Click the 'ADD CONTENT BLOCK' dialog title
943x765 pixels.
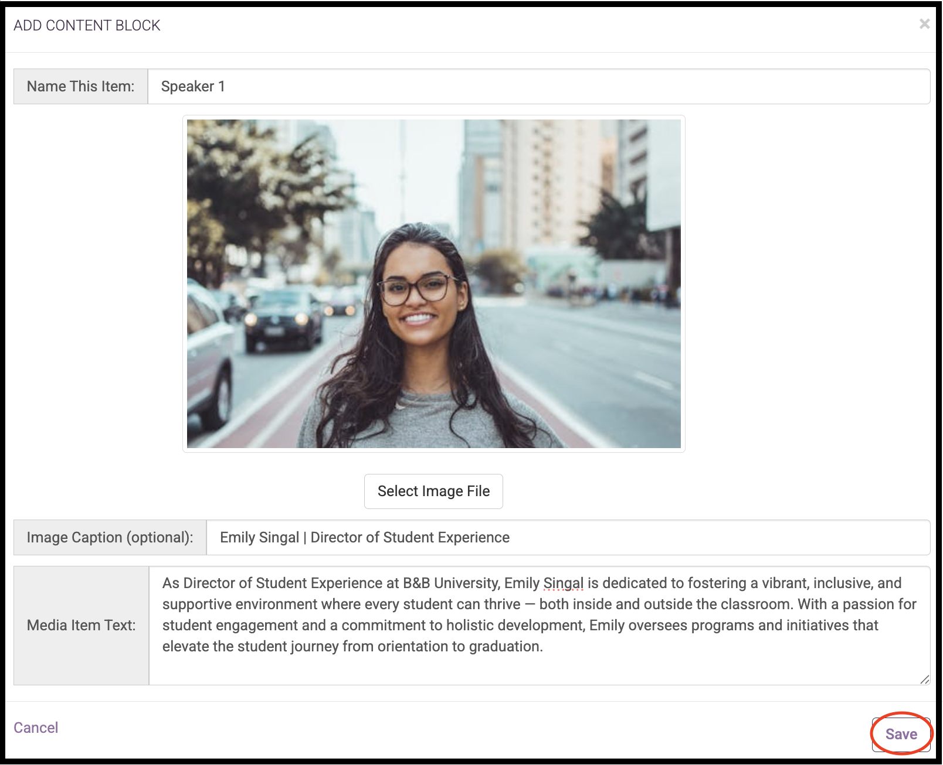(87, 25)
